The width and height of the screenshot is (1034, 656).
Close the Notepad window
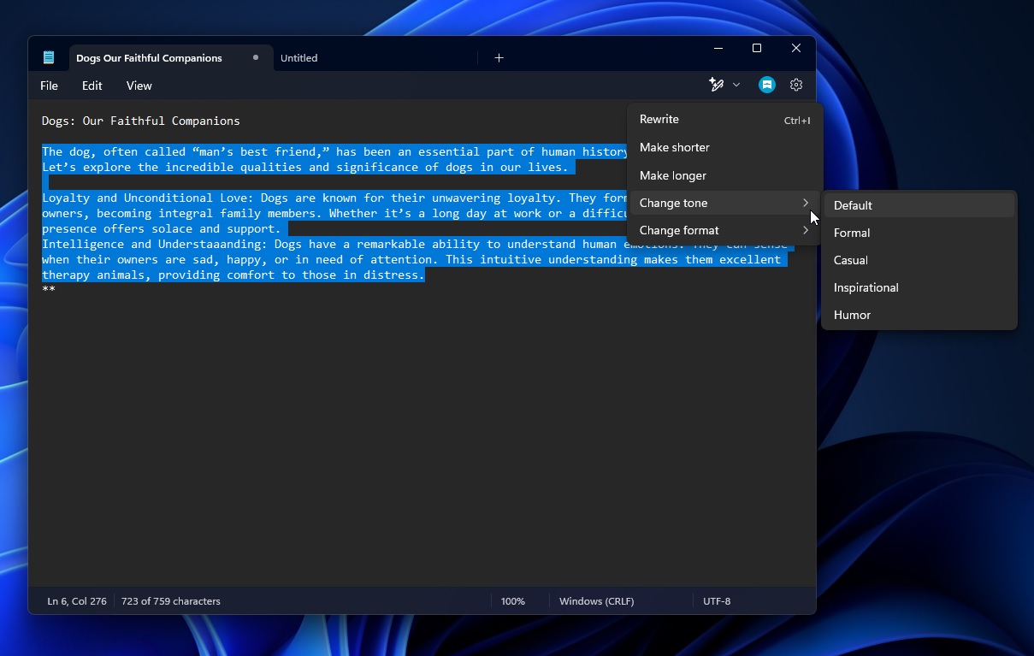(796, 49)
